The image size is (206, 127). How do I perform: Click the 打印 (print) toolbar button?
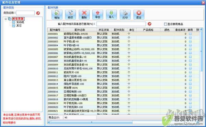coord(125,14)
